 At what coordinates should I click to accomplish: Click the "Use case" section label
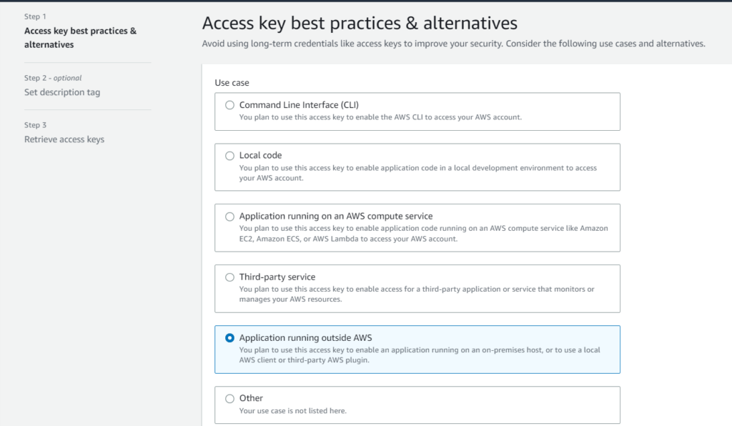click(x=232, y=83)
